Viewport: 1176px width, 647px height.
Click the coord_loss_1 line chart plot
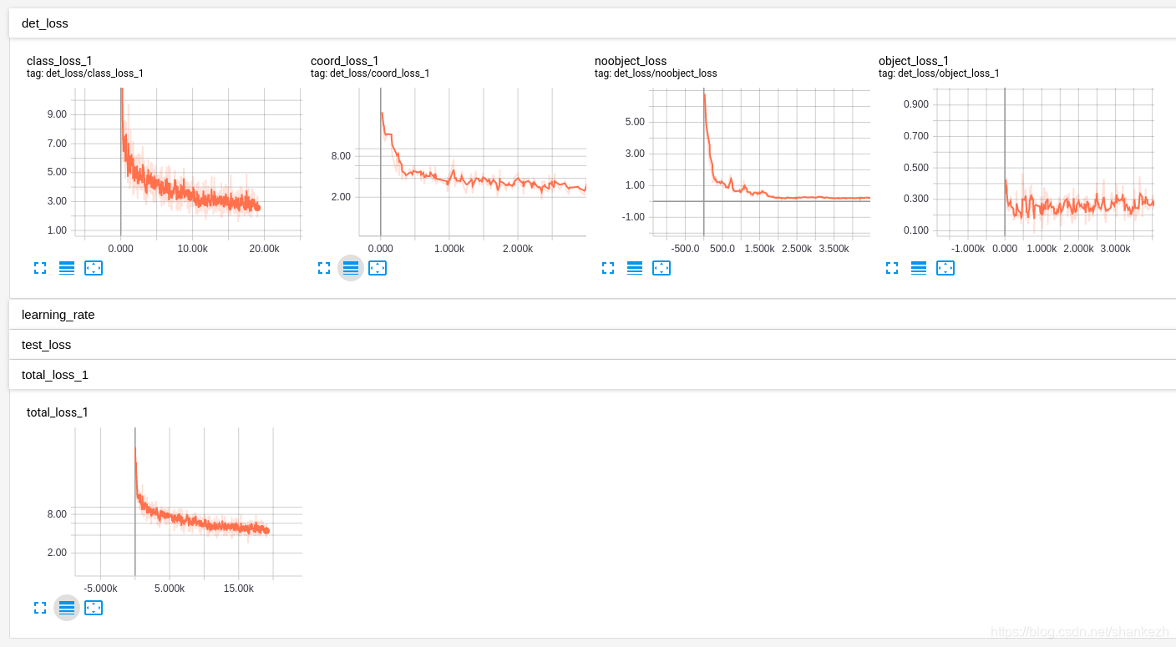473,162
